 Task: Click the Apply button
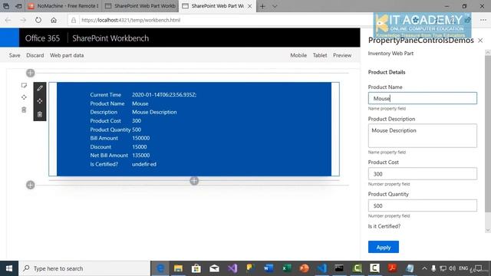coord(384,247)
